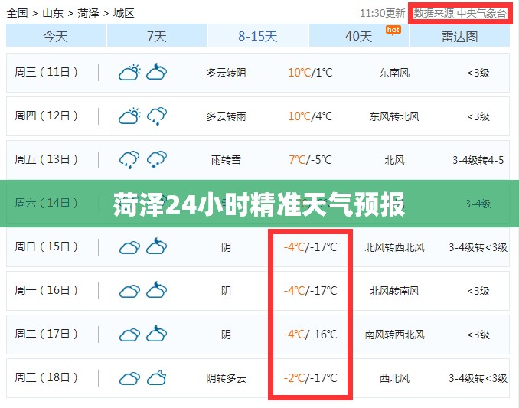Click the 北风转西北风 wind direction
Image resolution: width=519 pixels, height=408 pixels.
[394, 247]
